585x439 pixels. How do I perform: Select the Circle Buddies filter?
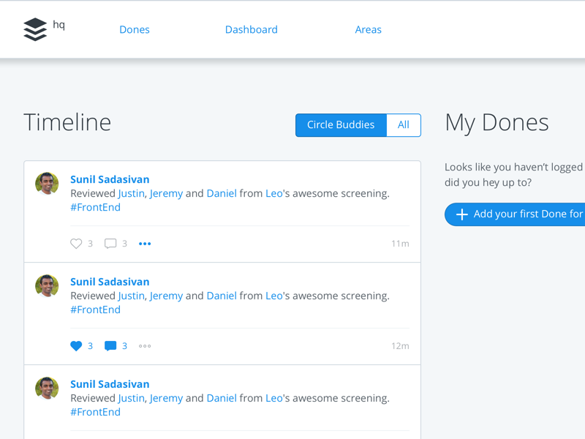click(x=340, y=125)
